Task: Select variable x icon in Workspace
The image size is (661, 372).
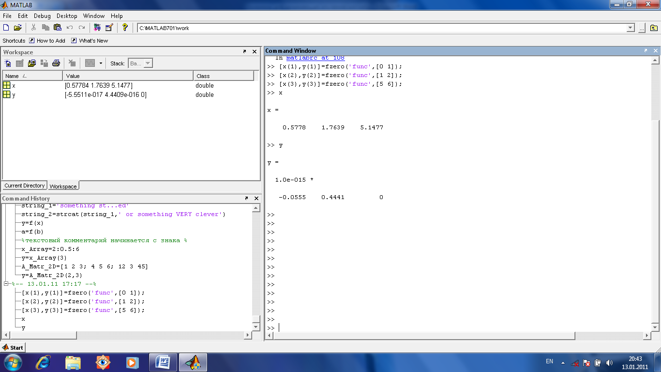Action: (7, 85)
